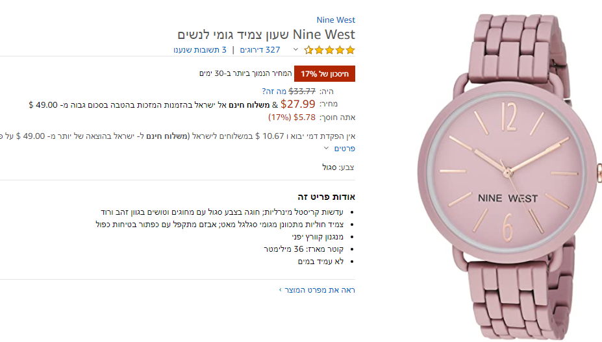Screen dimensions: 602x342
Task: Open the 327 ratings link
Action: point(260,49)
